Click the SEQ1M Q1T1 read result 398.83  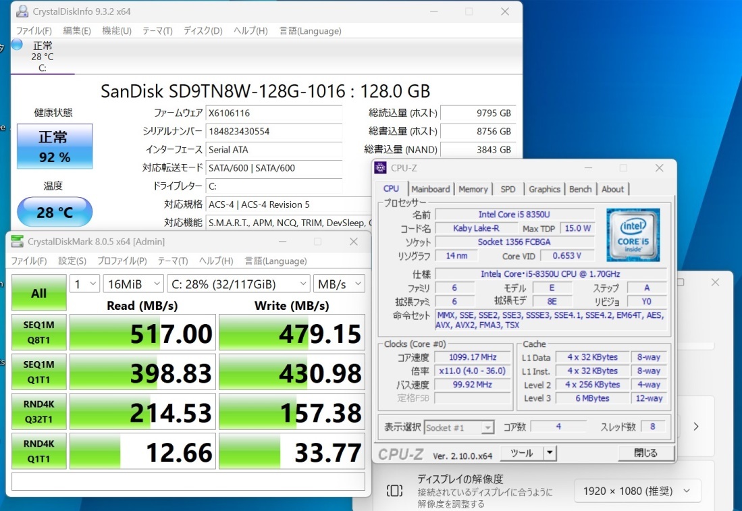pyautogui.click(x=143, y=372)
